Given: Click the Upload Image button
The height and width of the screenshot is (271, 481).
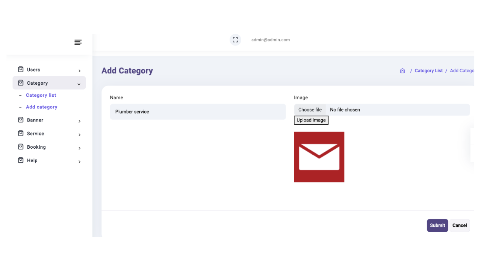Looking at the screenshot, I should (311, 120).
